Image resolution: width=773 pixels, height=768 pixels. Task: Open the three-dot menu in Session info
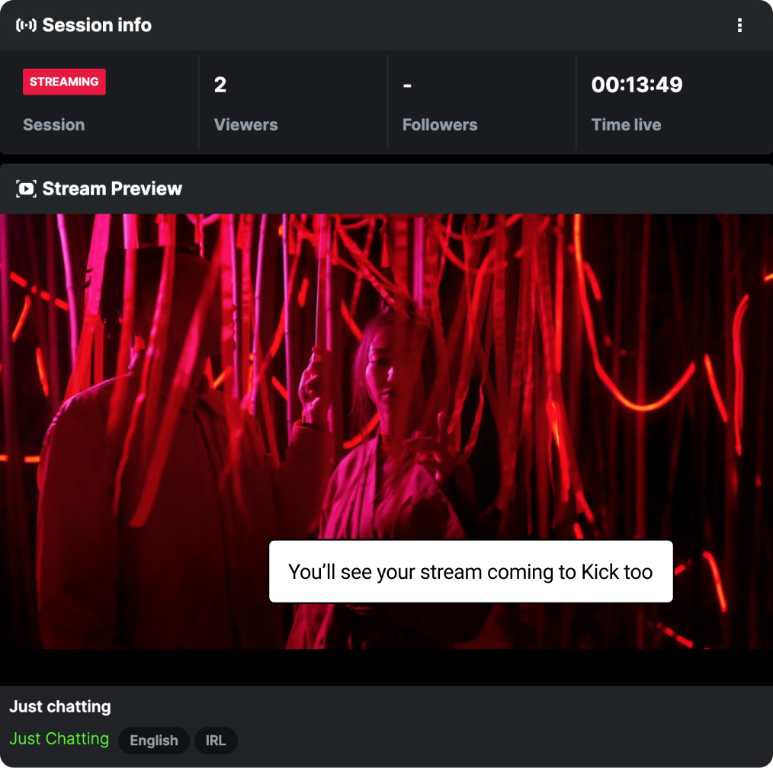[739, 26]
